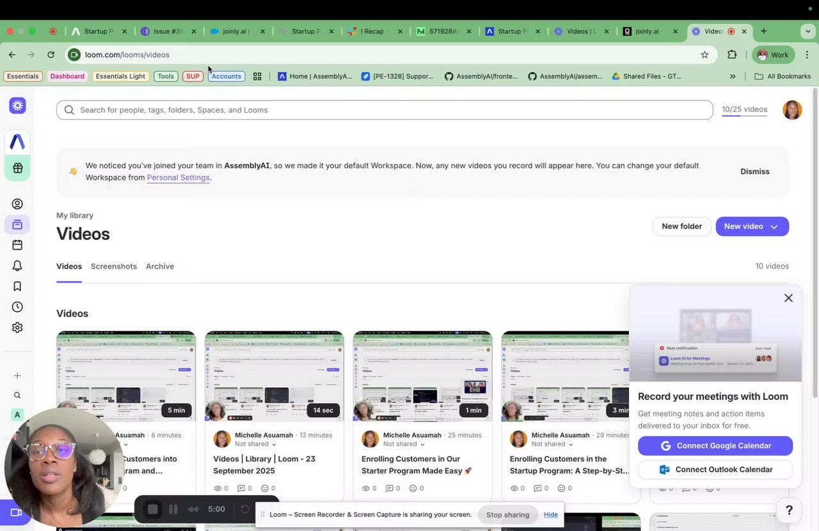Screen dimensions: 819x531
Task: Click the small search magnifier in sidebar
Action: (17, 395)
